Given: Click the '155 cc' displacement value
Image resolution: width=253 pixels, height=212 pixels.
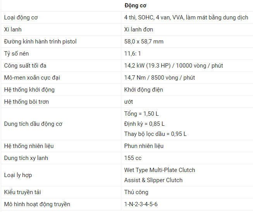Looking at the screenshot, I should pyautogui.click(x=133, y=158).
